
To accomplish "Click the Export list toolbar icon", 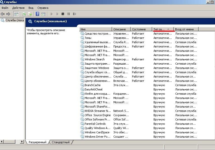I will tap(30, 14).
